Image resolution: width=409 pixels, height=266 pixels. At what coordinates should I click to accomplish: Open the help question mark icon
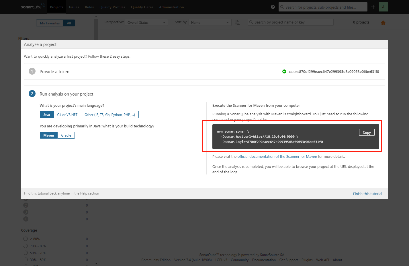[273, 7]
